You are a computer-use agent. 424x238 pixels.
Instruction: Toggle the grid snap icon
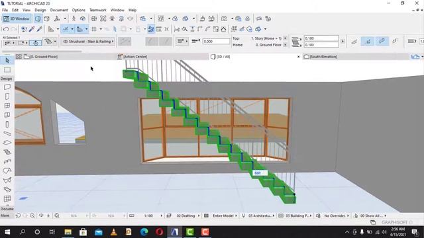(x=94, y=29)
